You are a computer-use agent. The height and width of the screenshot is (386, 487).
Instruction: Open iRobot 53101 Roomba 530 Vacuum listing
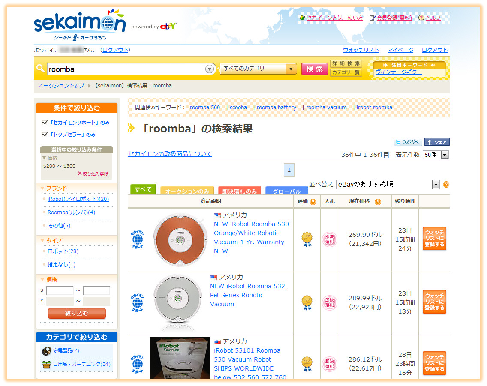(250, 364)
